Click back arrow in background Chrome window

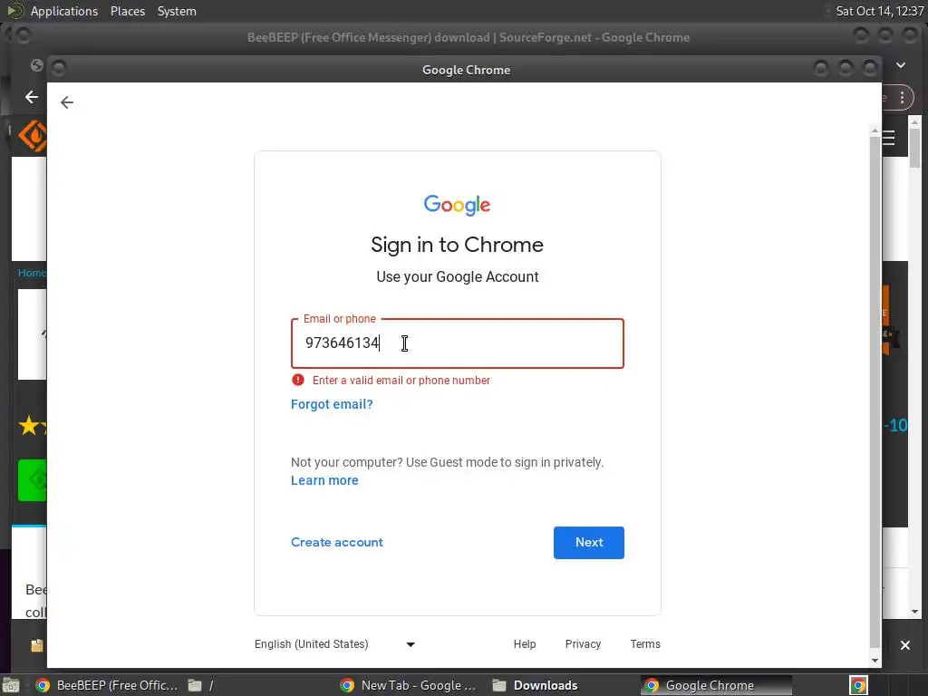pos(32,97)
